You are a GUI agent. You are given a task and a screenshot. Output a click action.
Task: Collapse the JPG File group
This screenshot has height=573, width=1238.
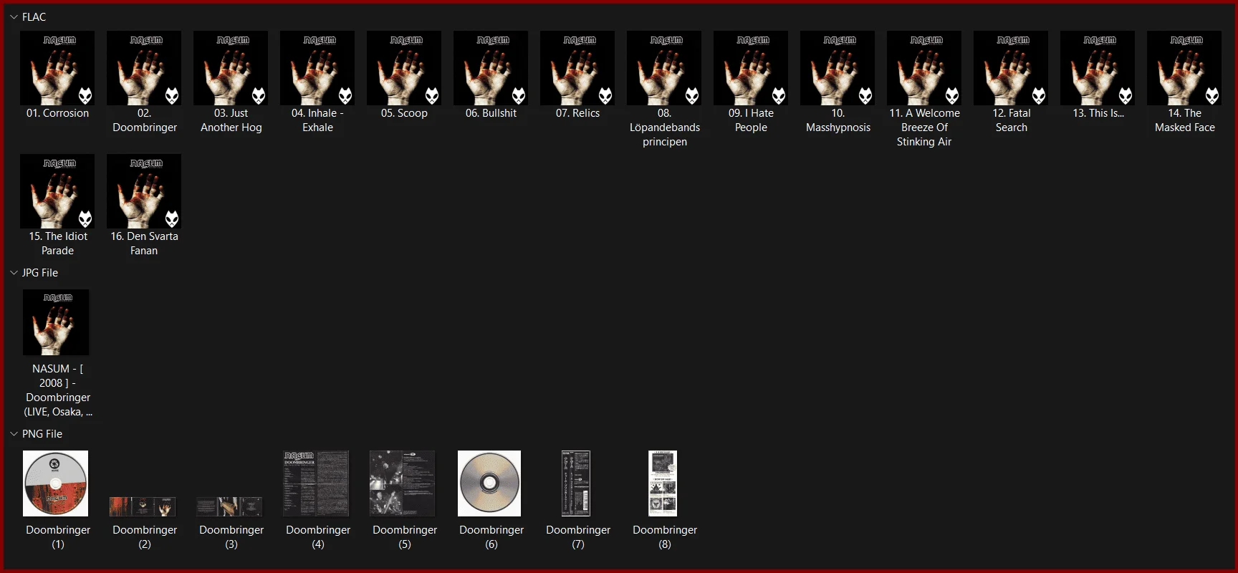coord(14,273)
